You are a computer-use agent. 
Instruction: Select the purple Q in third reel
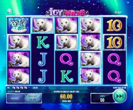tap(67, 60)
